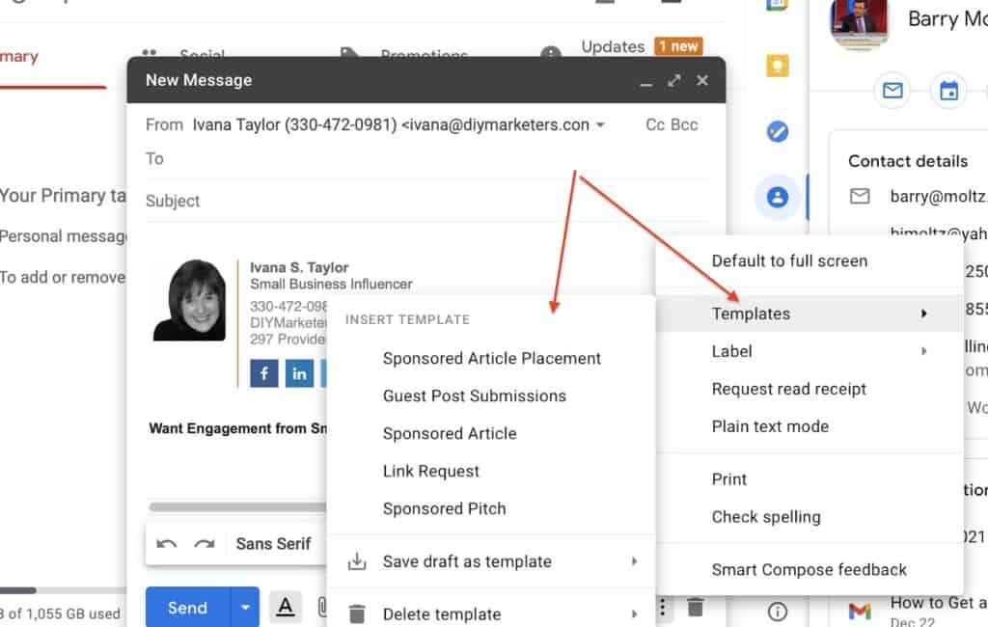Click the contact email envelope icon
This screenshot has height=627, width=988.
tap(860, 197)
